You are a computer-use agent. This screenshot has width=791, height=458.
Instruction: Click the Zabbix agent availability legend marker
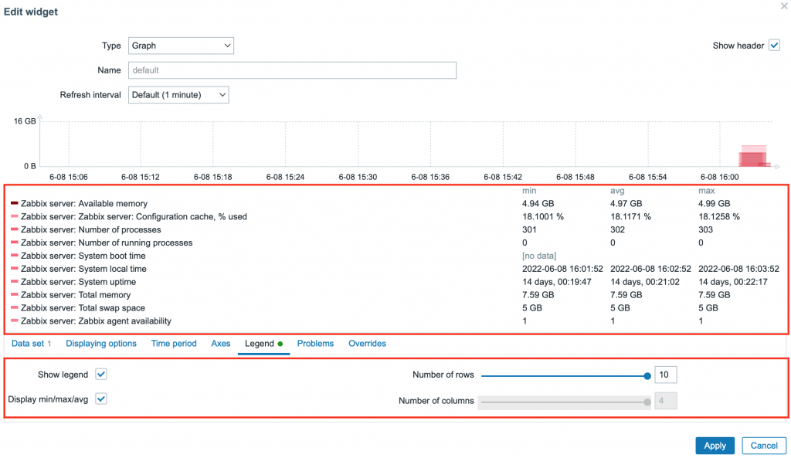(x=15, y=321)
